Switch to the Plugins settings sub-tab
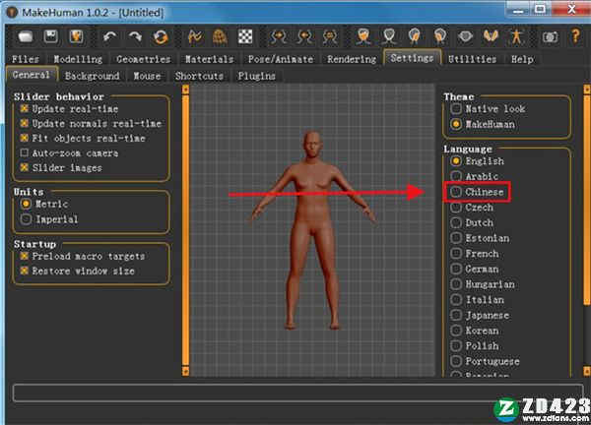This screenshot has width=591, height=425. [x=256, y=76]
